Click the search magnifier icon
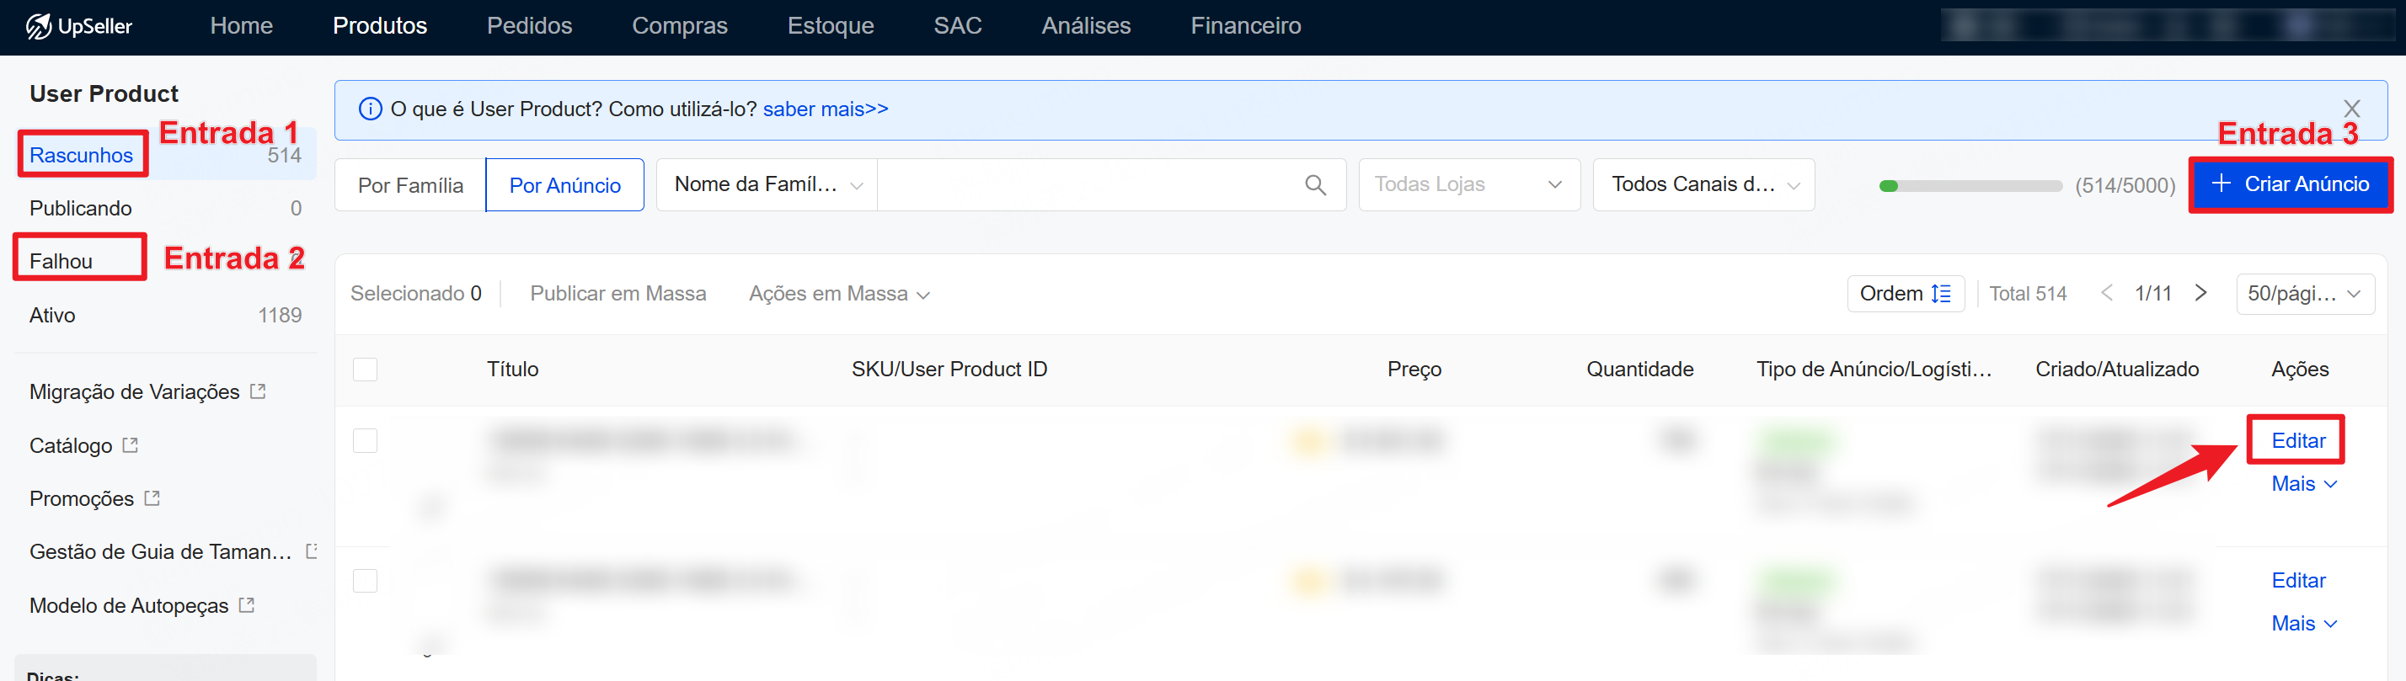This screenshot has height=681, width=2406. click(1315, 184)
